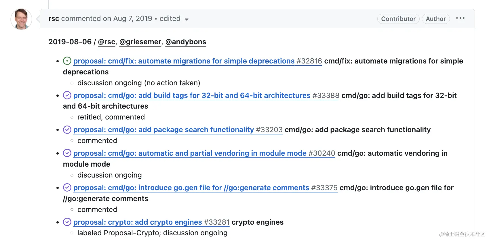The image size is (487, 239).
Task: Open the add crypto engines proposal link
Action: pyautogui.click(x=138, y=222)
